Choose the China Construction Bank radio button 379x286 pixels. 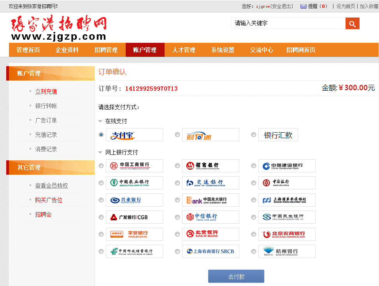click(254, 166)
